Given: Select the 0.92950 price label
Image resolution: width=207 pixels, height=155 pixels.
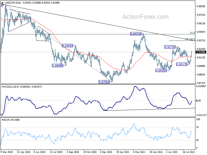Looking at the screenshot, I should point(67,46).
